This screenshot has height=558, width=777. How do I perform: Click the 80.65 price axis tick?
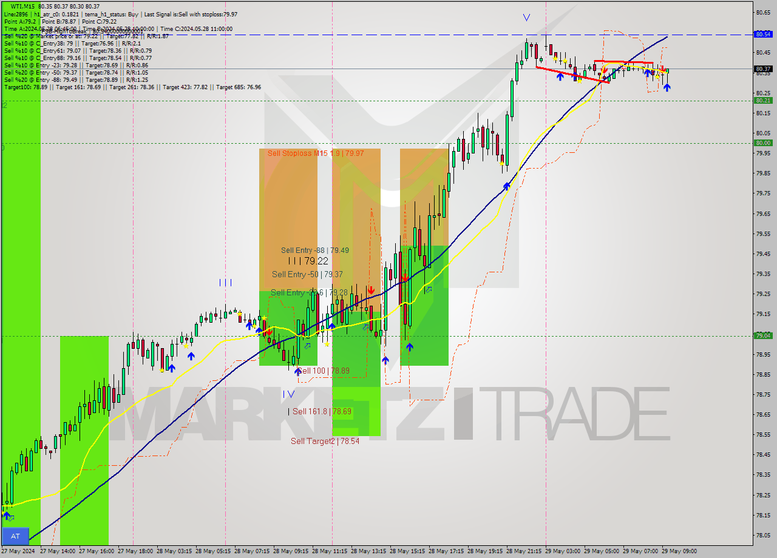click(x=763, y=12)
